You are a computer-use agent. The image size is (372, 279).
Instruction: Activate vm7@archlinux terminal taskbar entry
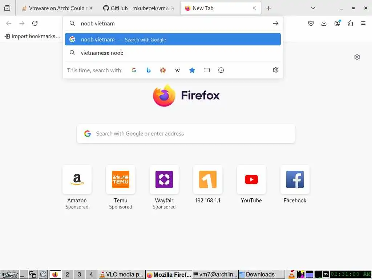coord(215,275)
